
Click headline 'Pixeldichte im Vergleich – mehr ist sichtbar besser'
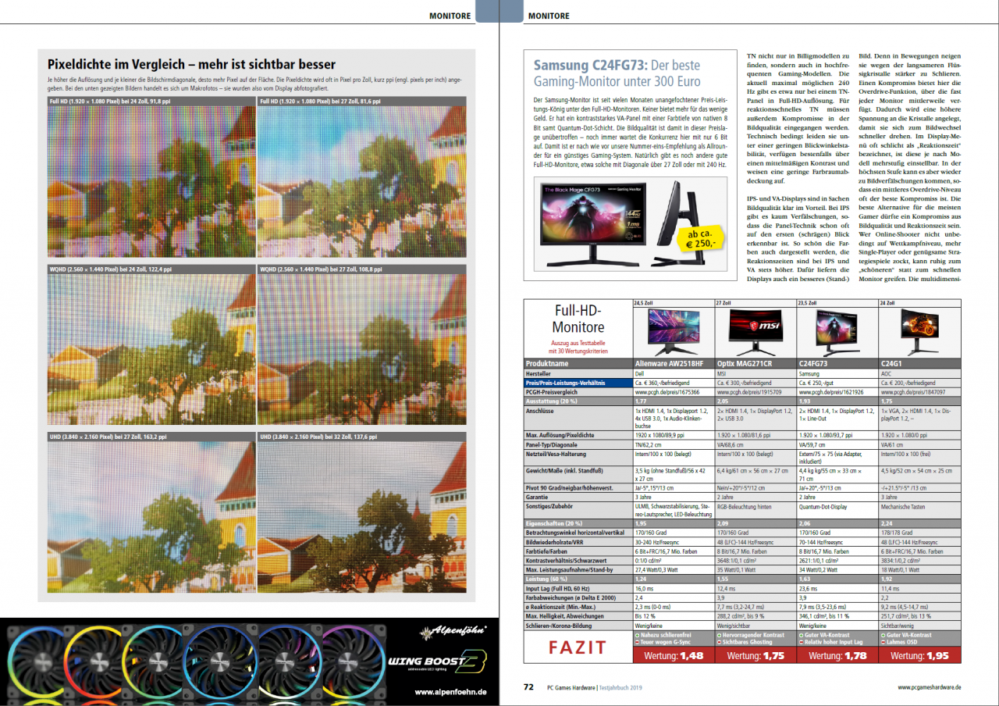point(191,64)
